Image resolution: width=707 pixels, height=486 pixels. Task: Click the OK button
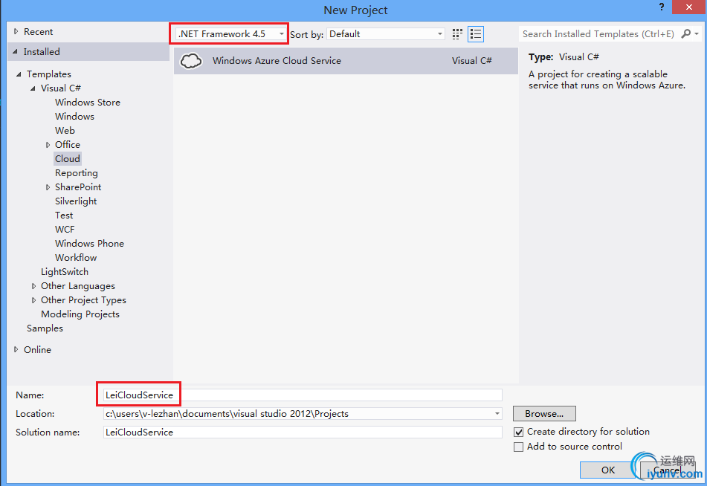pos(608,470)
